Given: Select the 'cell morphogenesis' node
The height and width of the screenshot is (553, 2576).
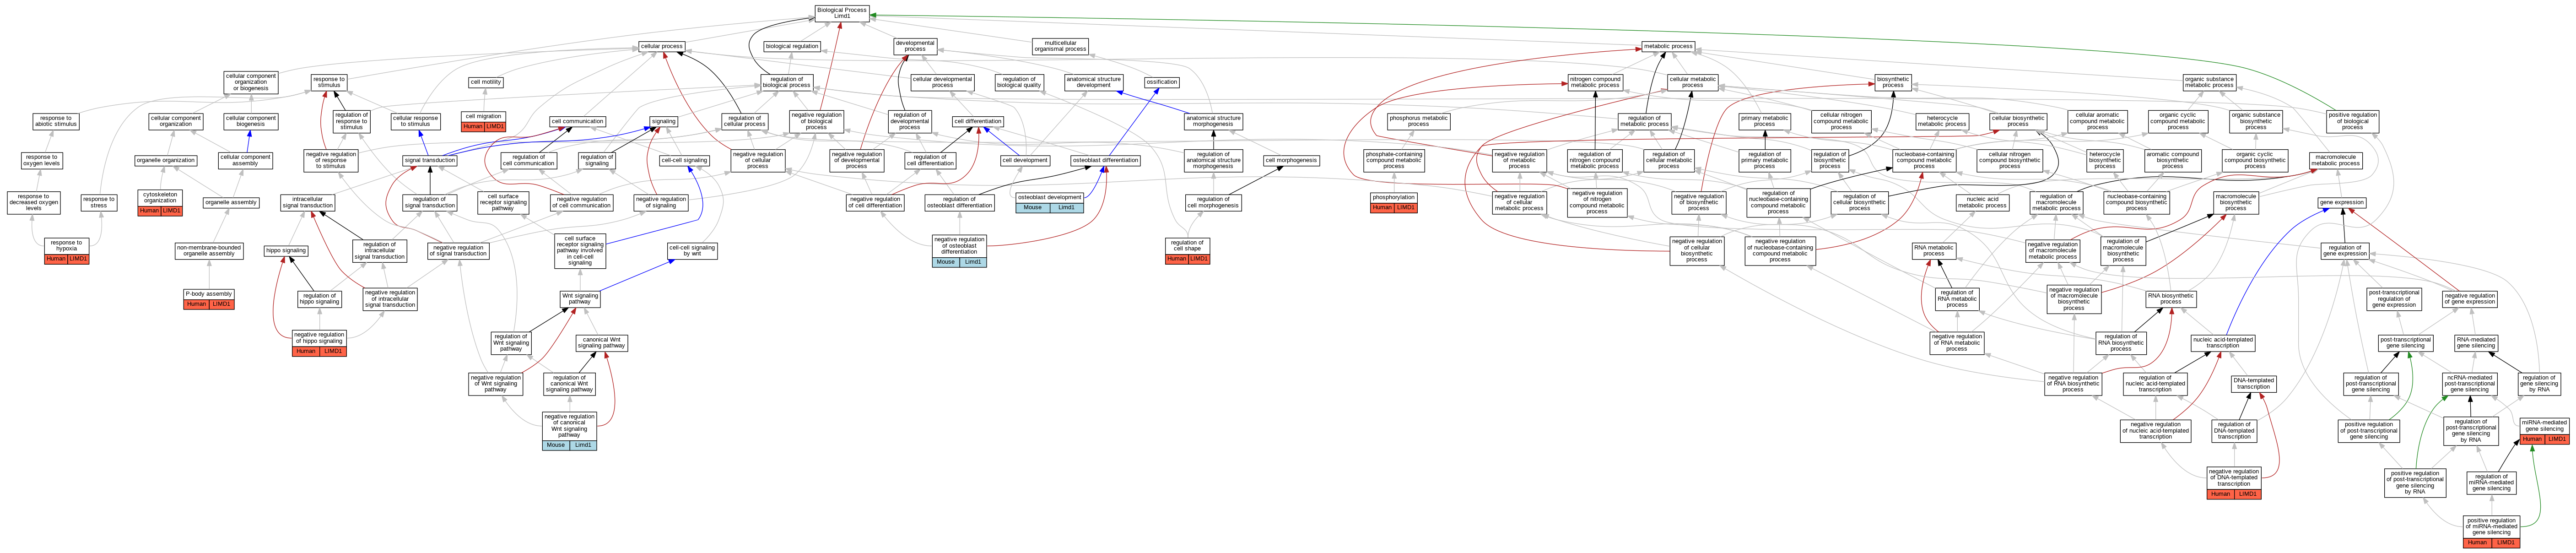Looking at the screenshot, I should point(1291,160).
